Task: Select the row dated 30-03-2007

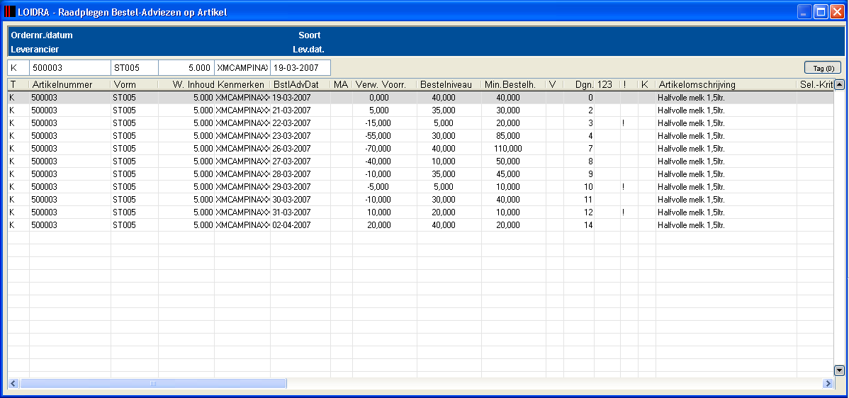Action: coord(420,200)
